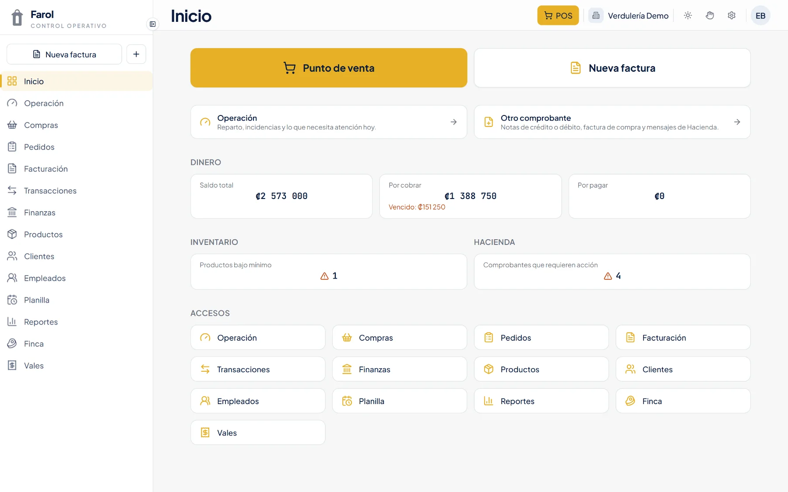Click Nueva factura button in sidebar

click(64, 54)
